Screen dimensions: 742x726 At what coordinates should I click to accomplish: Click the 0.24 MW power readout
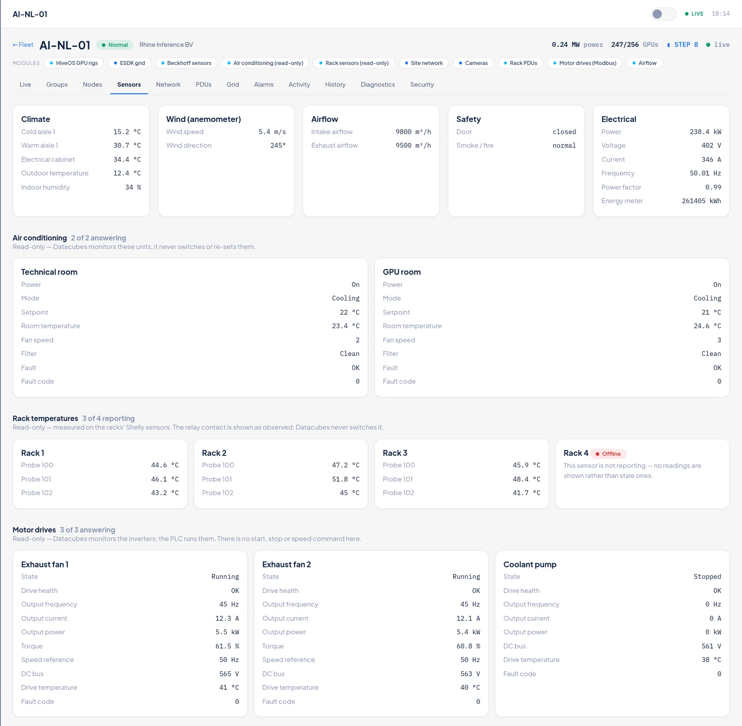[x=577, y=45]
